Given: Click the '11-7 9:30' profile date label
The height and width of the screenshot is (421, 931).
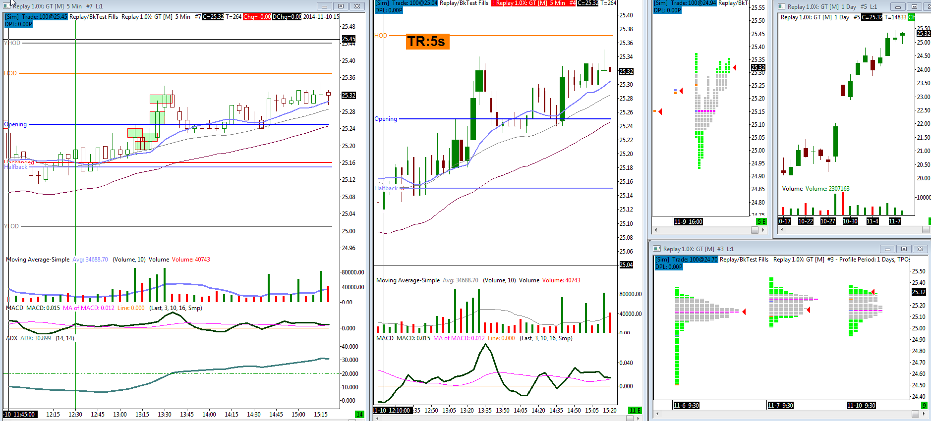Looking at the screenshot, I should point(780,406).
